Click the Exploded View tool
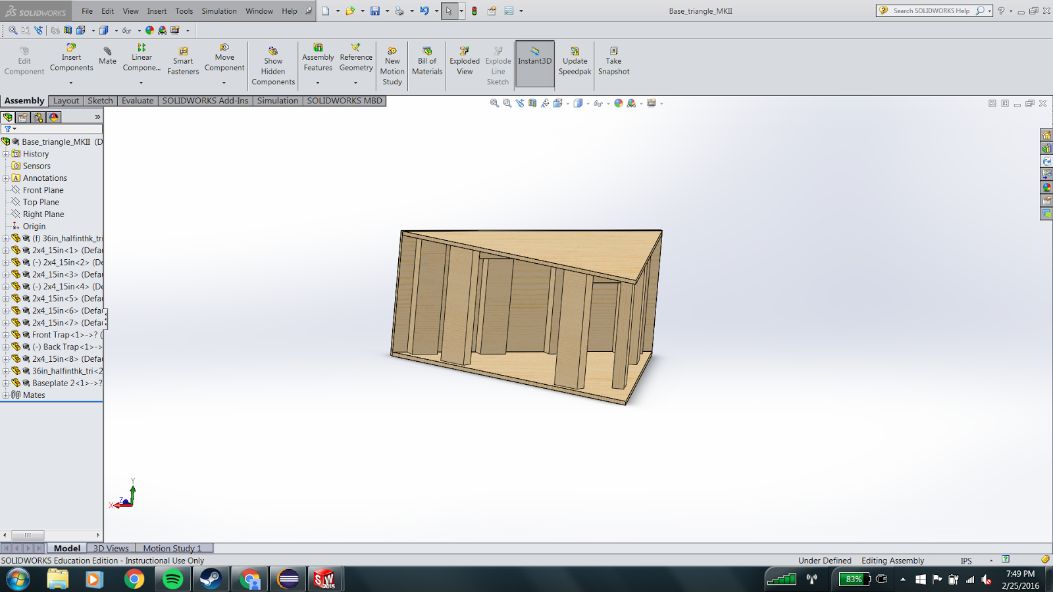1053x592 pixels. [465, 61]
